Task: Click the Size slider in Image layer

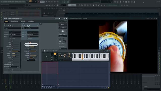Action: [16, 51]
